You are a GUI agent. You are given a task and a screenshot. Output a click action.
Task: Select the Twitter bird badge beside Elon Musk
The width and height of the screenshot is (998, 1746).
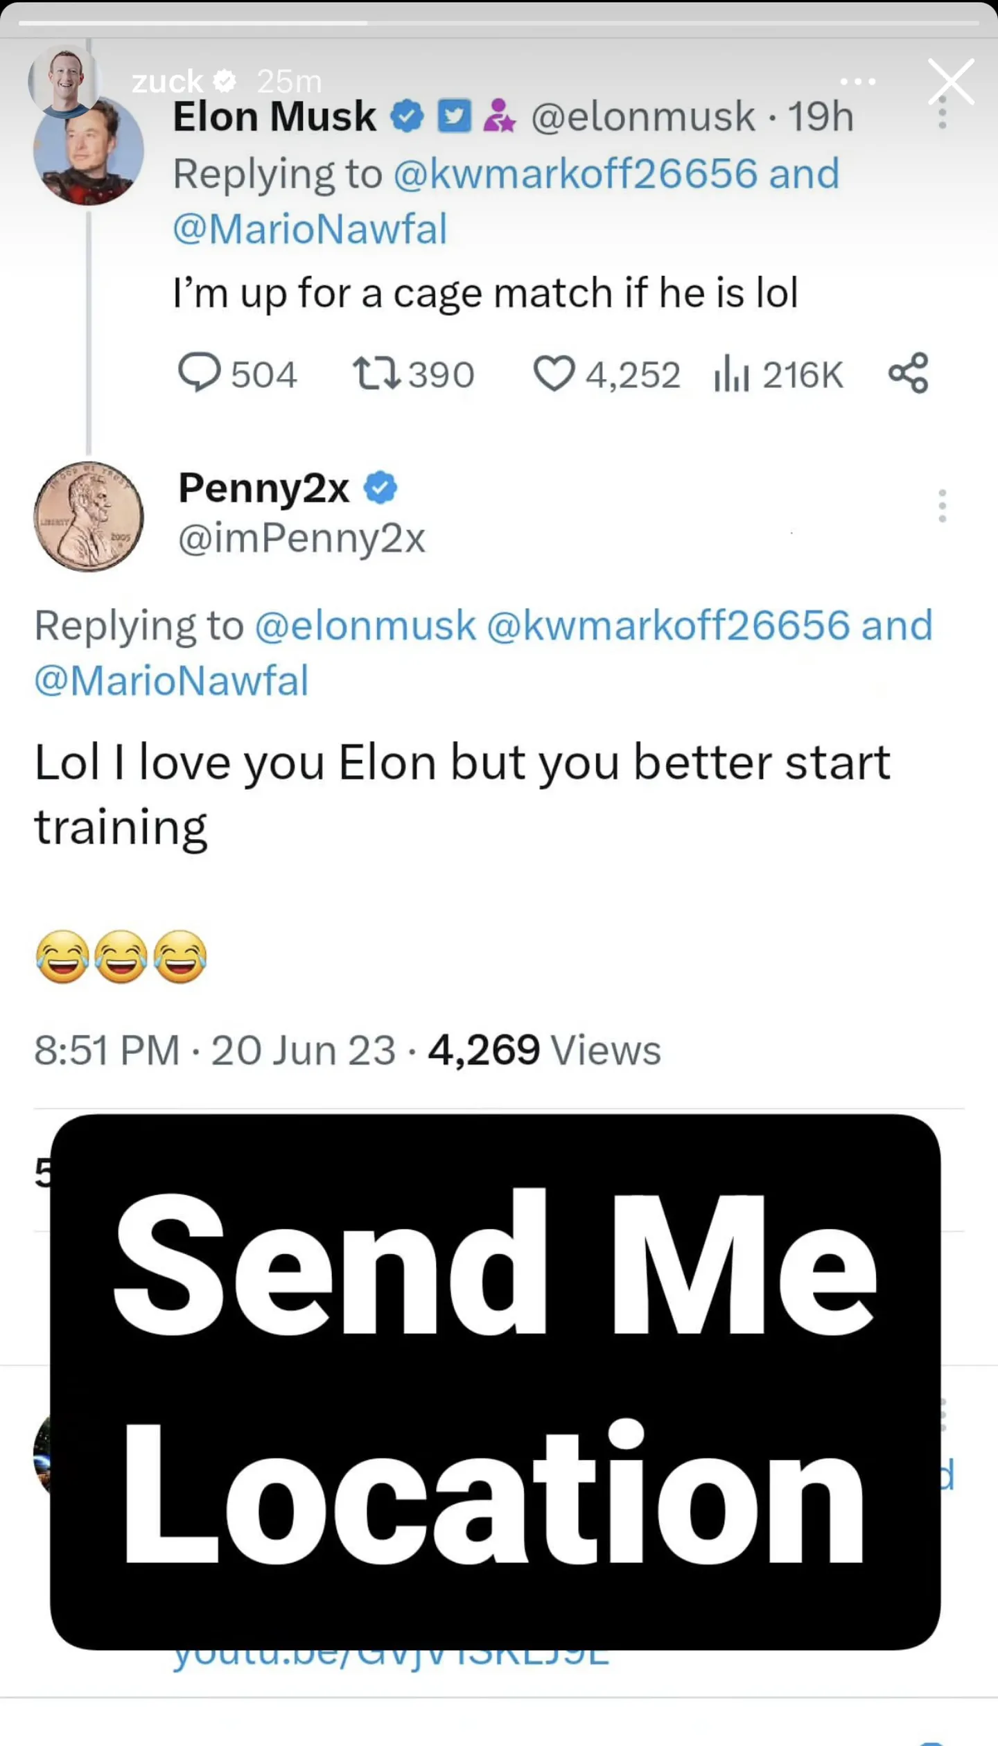(x=454, y=114)
